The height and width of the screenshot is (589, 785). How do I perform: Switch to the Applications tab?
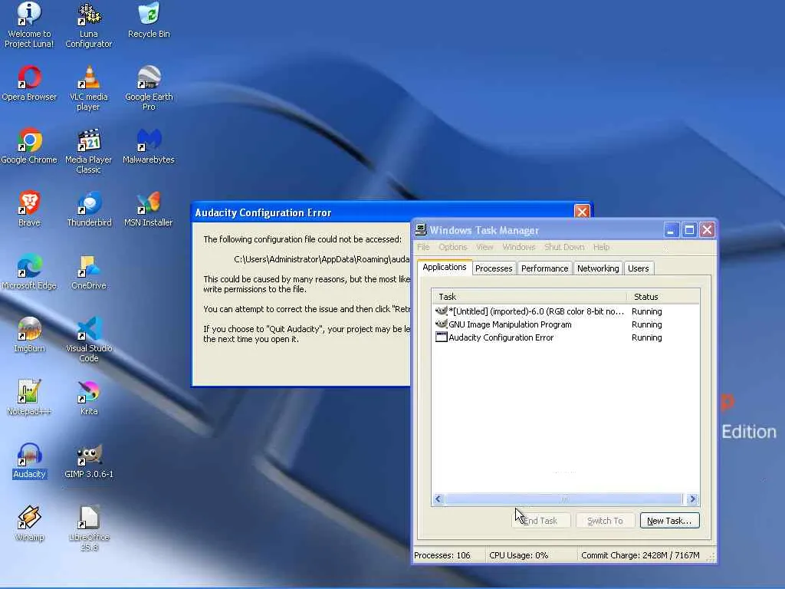[x=445, y=267]
